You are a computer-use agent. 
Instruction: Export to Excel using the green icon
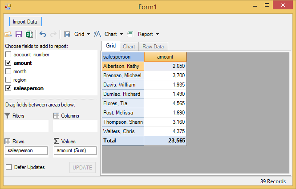click(x=29, y=34)
